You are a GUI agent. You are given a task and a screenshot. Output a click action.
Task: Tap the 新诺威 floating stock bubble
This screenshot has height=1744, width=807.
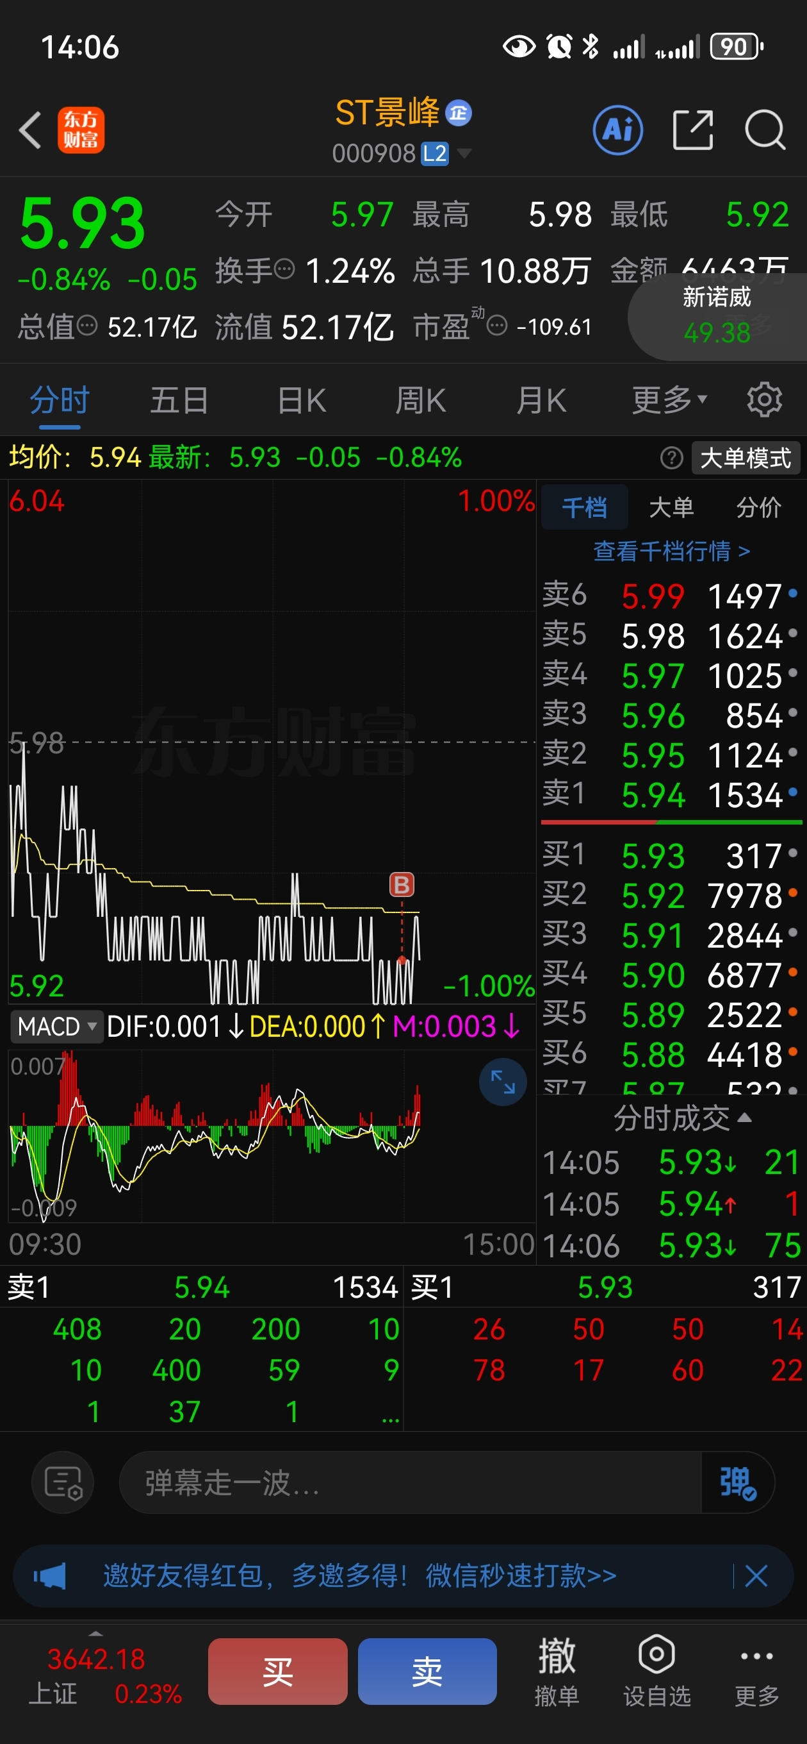click(x=717, y=316)
